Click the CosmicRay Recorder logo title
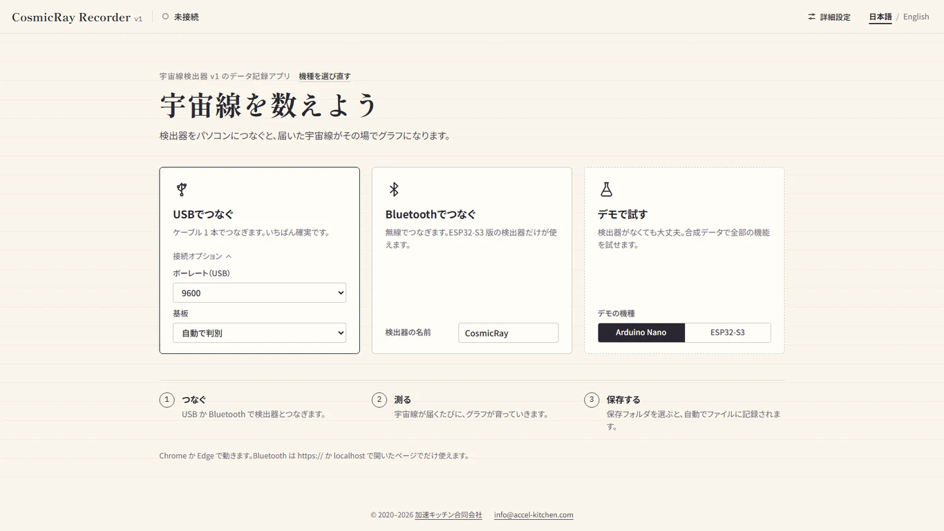Screen dimensions: 944x531 (x=71, y=17)
